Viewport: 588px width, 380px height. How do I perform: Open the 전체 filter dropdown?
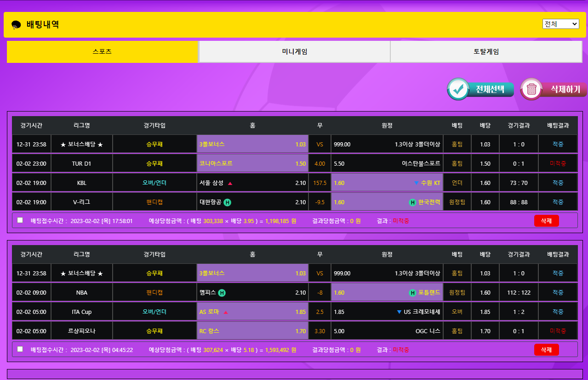tap(560, 24)
